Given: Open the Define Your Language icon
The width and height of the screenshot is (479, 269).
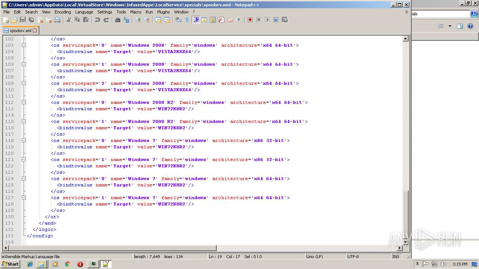Looking at the screenshot, I should tap(204, 20).
